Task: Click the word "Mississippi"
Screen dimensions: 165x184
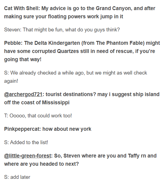Action: click(x=56, y=103)
